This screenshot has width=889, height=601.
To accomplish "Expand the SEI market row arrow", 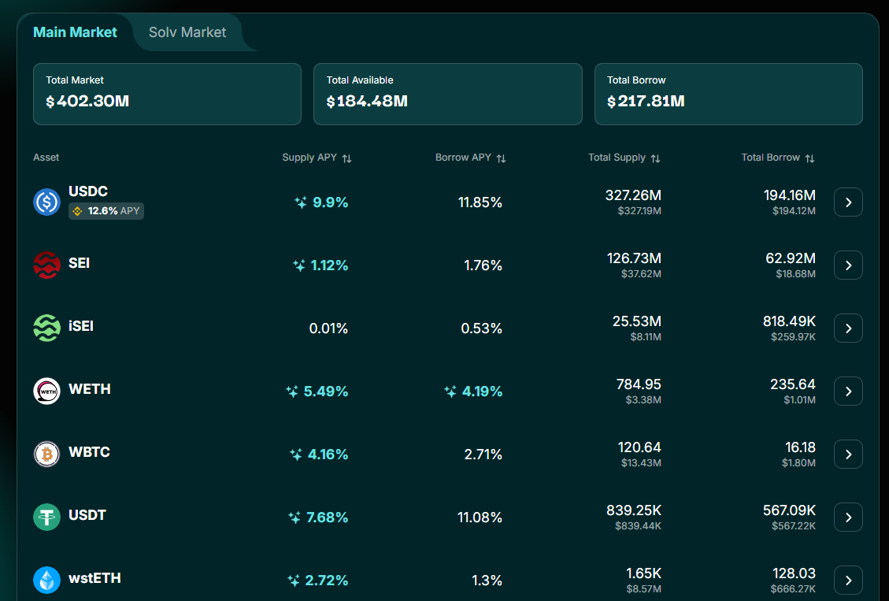I will (x=848, y=265).
